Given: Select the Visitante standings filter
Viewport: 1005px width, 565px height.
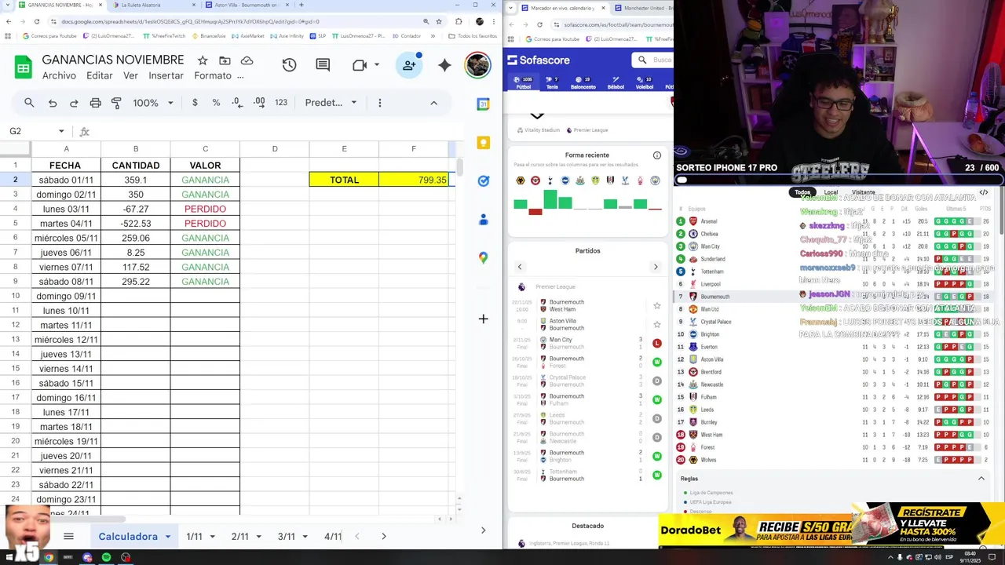Looking at the screenshot, I should (x=863, y=192).
